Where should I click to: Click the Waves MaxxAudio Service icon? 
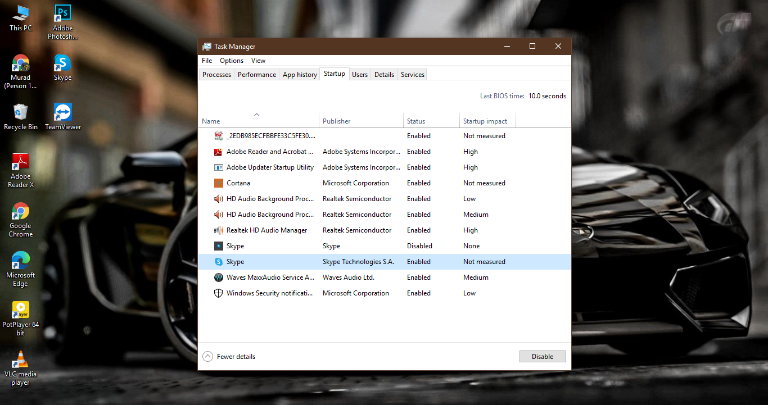coord(219,277)
